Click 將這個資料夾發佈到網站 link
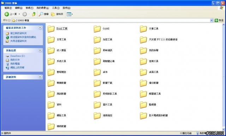The image size is (226, 136). [23, 37]
